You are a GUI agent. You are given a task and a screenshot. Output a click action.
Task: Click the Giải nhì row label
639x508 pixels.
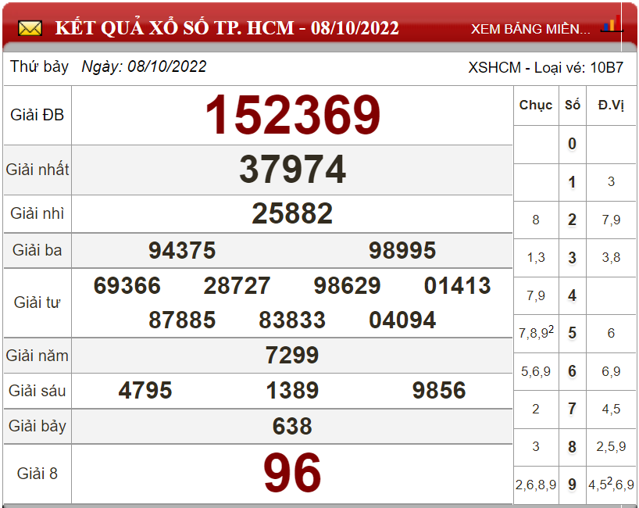[x=37, y=213]
